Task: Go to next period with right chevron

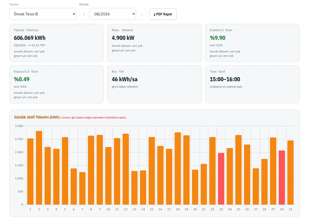Action: pyautogui.click(x=142, y=14)
